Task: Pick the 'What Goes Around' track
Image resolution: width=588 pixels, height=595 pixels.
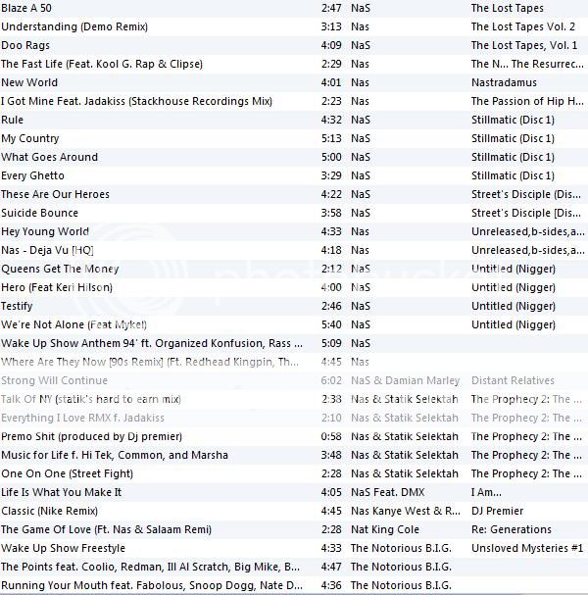Action: coord(49,157)
